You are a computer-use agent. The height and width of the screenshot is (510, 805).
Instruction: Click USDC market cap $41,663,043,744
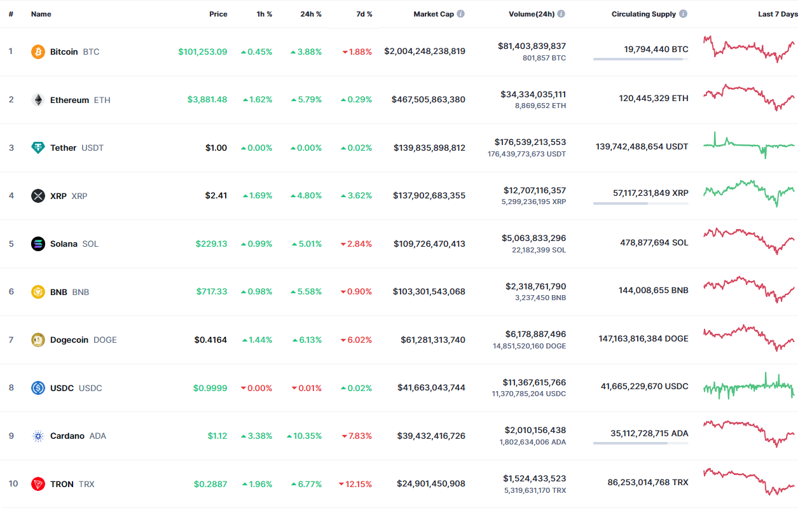(x=431, y=388)
